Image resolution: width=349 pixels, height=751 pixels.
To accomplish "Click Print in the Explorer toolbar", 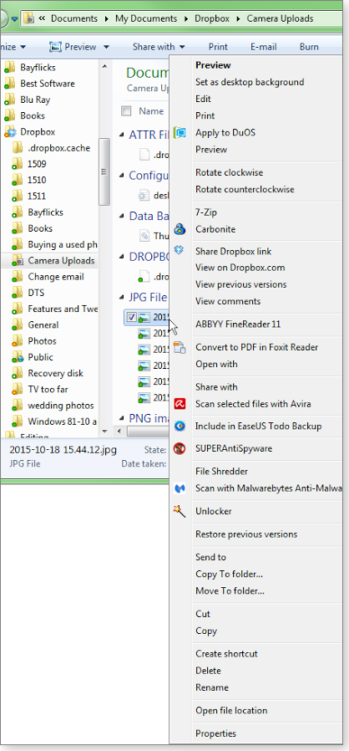I will click(x=218, y=47).
